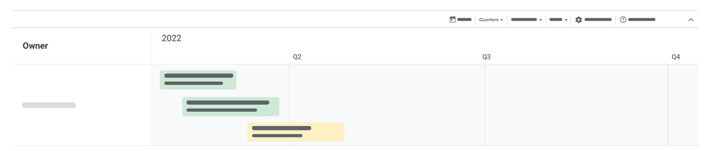Click the text label beside the gear
727x151 pixels.
[x=598, y=20]
